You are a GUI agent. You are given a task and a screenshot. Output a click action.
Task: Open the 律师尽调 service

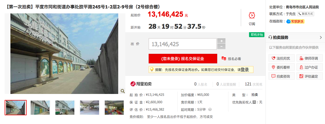[309, 58]
